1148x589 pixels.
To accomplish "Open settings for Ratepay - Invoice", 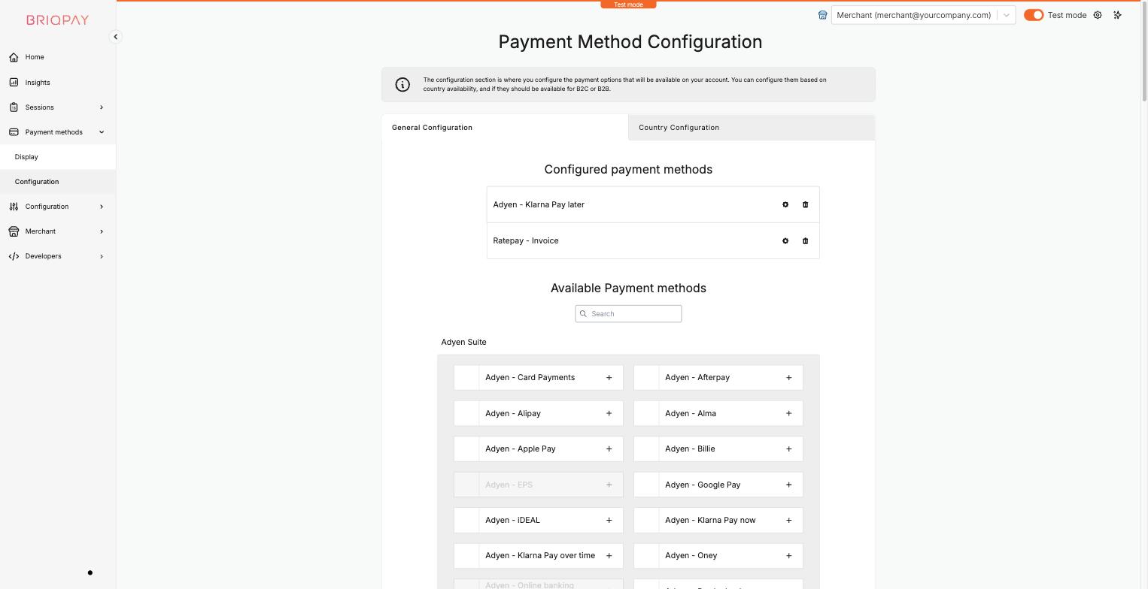I will [x=785, y=241].
